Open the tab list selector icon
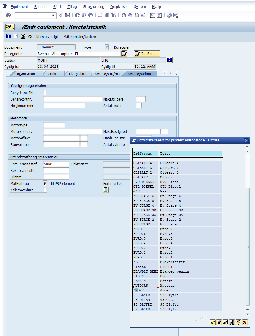255x336 pixels. [x=176, y=73]
